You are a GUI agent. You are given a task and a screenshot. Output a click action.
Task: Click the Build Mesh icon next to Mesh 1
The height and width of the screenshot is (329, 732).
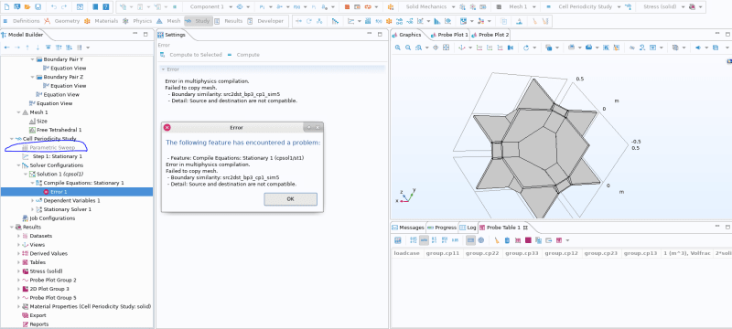click(499, 7)
